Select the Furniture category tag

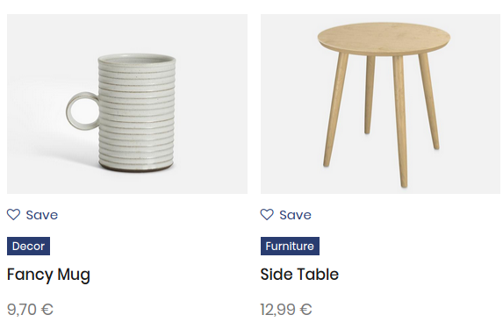click(x=290, y=246)
